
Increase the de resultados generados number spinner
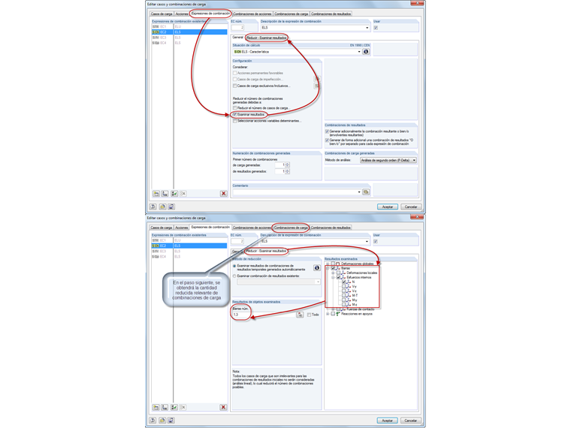pos(287,170)
